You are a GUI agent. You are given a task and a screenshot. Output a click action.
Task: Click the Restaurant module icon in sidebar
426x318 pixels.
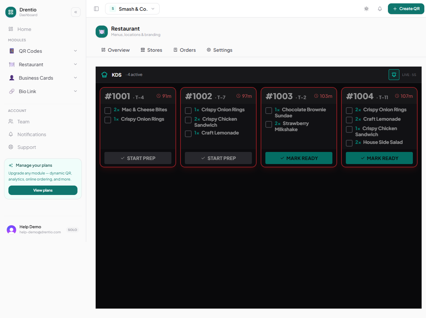click(x=12, y=65)
